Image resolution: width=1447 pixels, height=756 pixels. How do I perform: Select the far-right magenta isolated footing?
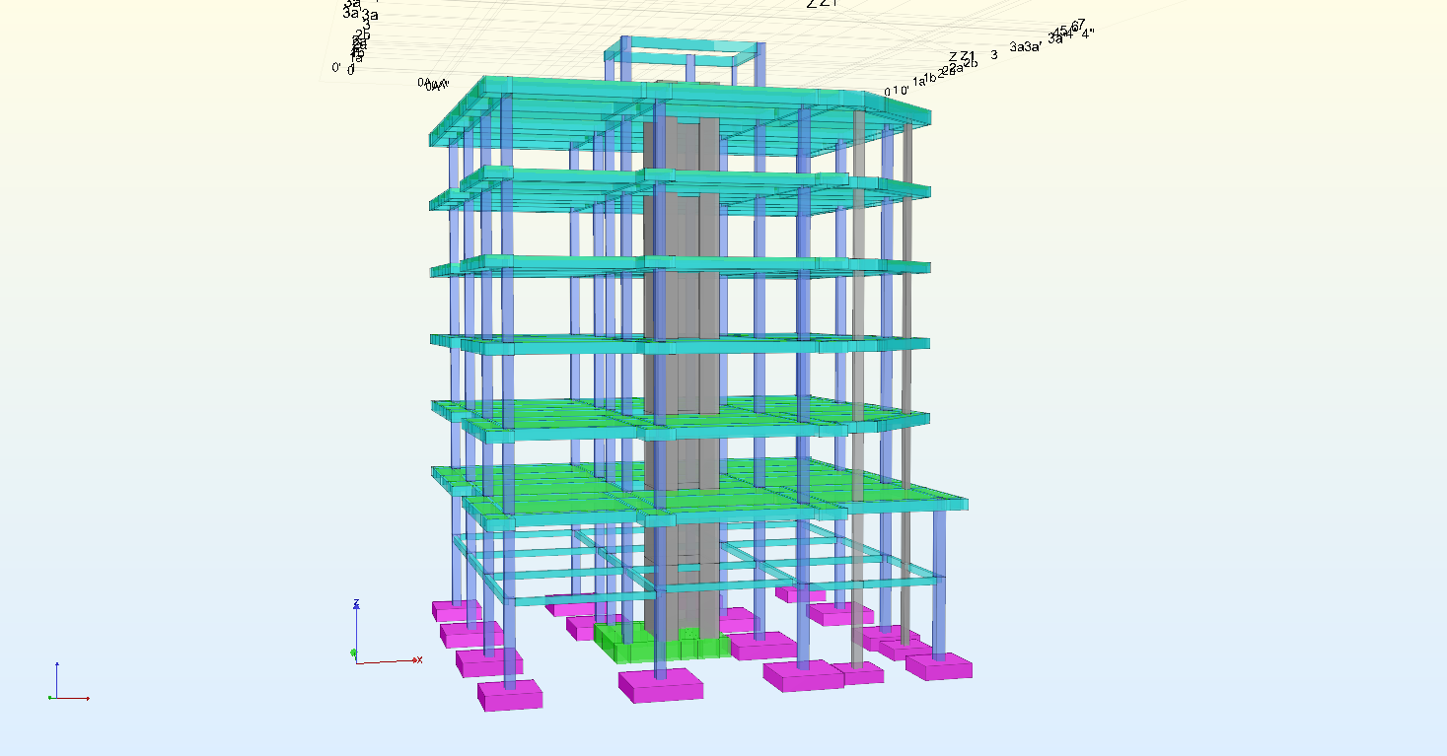939,667
